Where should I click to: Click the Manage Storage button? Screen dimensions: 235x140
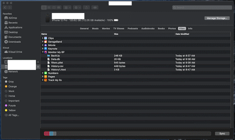[217, 18]
